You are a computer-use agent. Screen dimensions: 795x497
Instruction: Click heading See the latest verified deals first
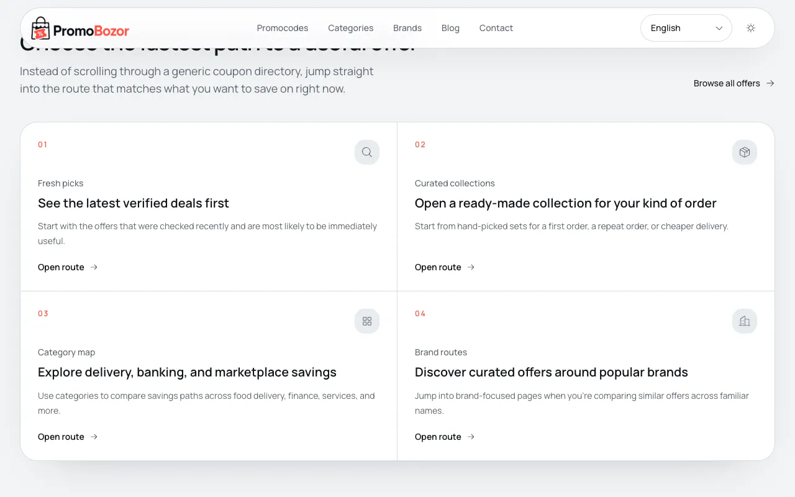tap(134, 203)
